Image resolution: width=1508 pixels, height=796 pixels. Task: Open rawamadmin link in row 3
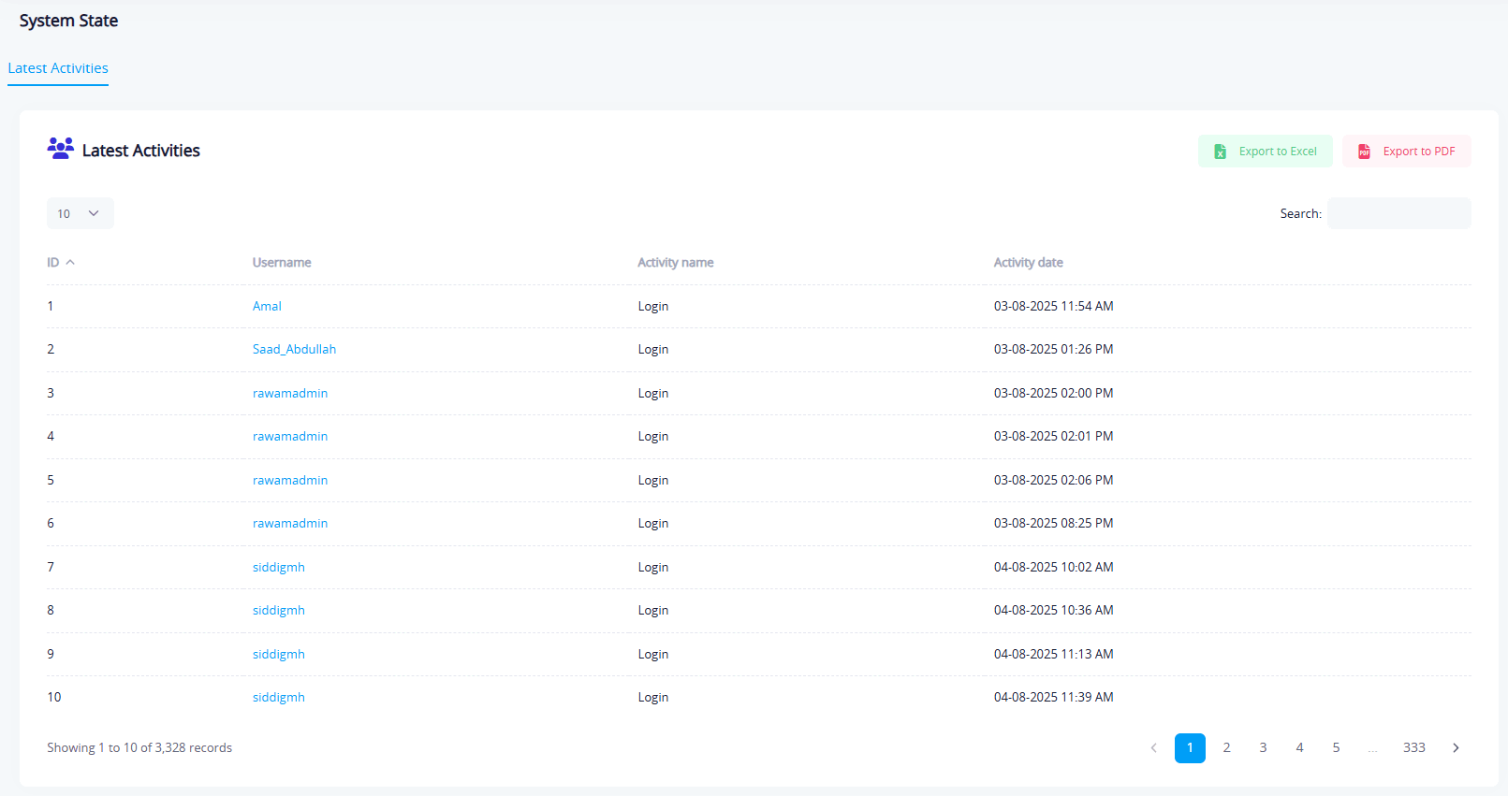[290, 393]
